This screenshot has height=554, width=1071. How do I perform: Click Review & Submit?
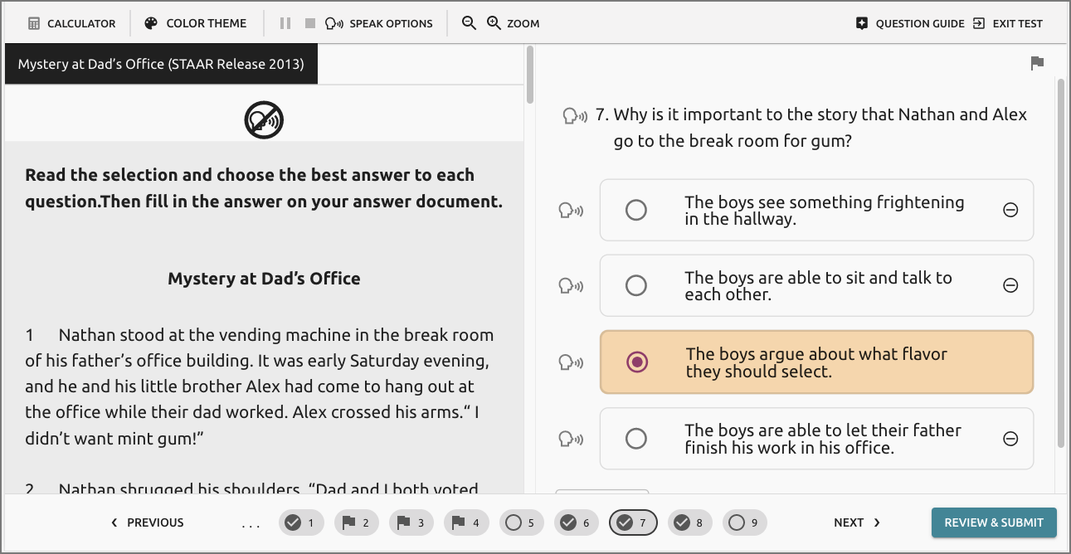click(994, 522)
